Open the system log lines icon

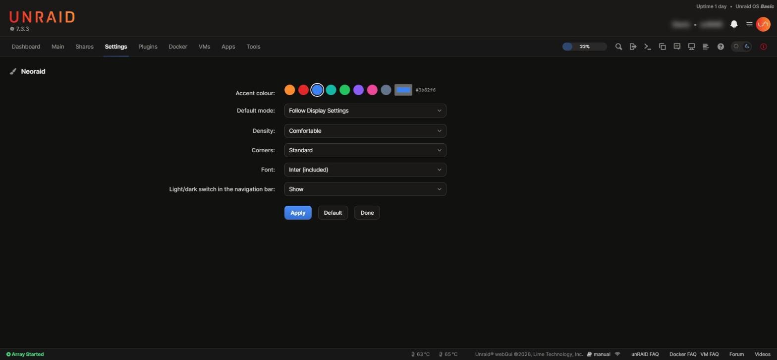[706, 47]
